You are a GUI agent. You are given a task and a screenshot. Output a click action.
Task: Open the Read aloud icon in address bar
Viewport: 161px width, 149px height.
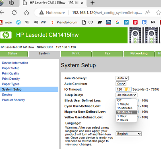(147, 12)
